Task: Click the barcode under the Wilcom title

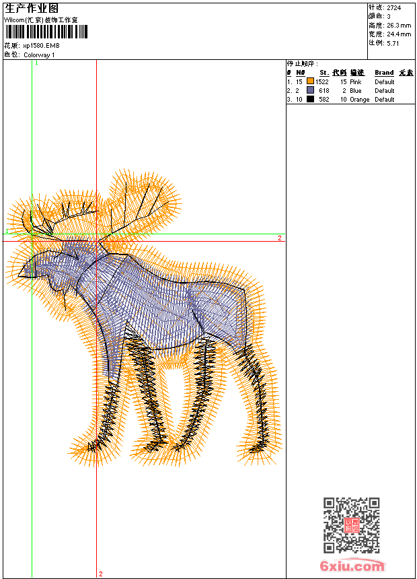Action: coord(46,32)
